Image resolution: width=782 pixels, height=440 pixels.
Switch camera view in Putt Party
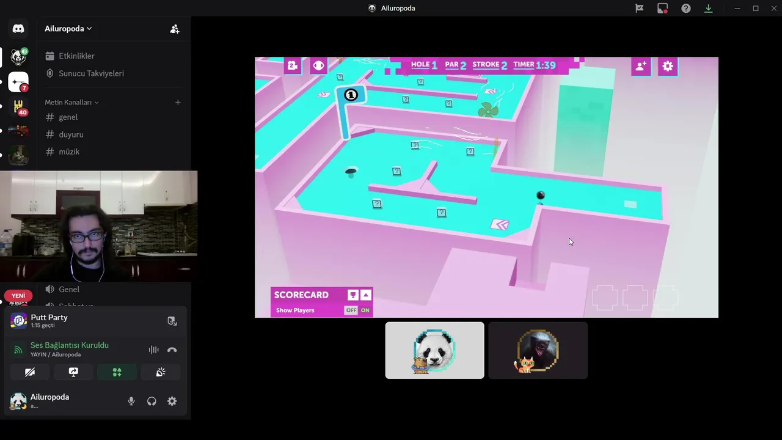[293, 66]
